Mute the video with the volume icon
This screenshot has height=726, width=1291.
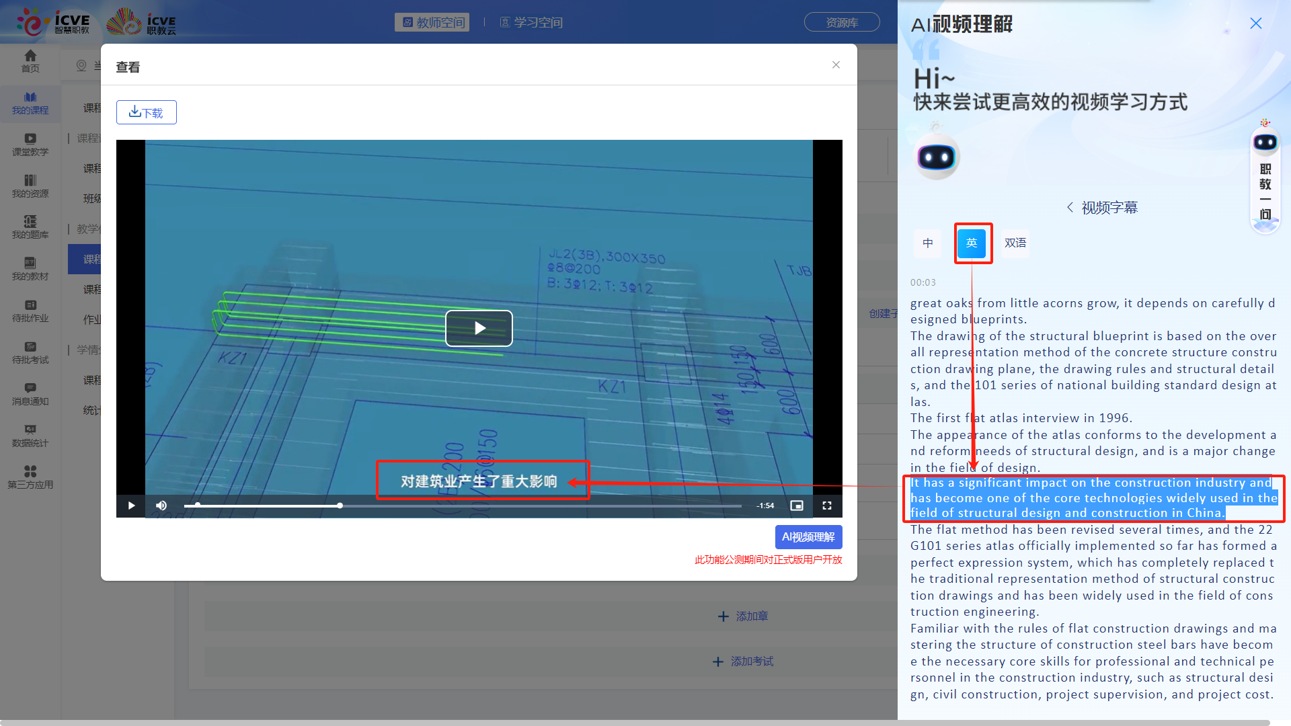coord(161,506)
